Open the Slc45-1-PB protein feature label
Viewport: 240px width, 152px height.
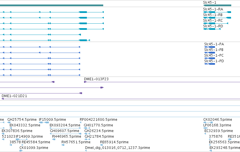pos(214,50)
